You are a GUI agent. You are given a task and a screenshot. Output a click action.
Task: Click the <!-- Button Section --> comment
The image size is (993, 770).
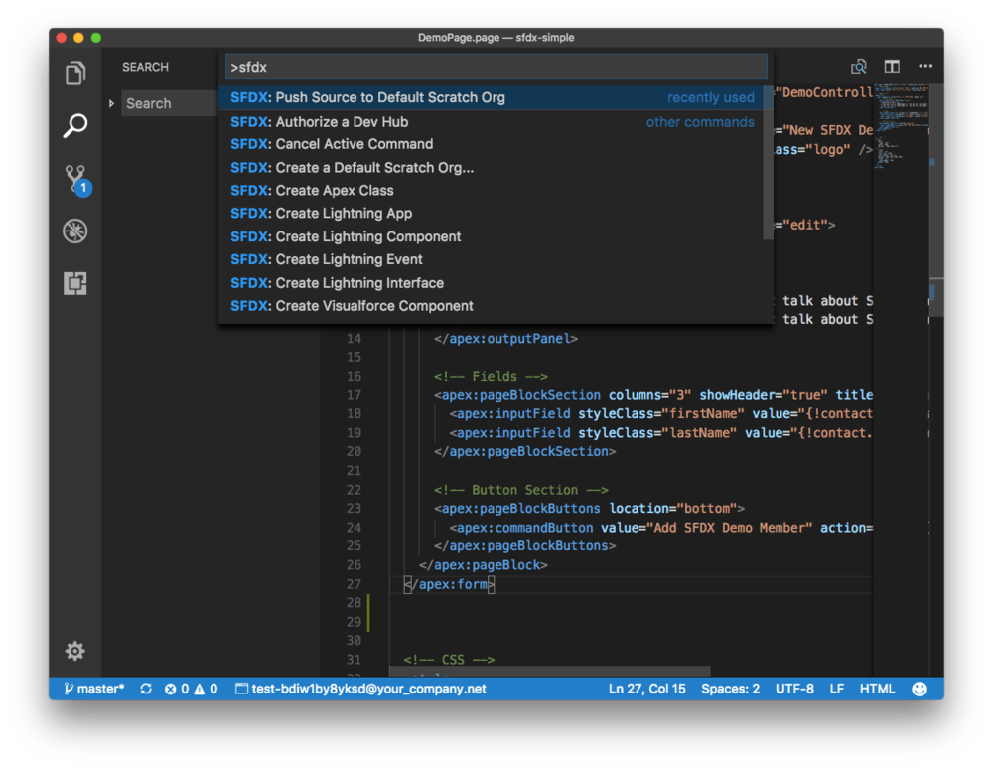(521, 489)
